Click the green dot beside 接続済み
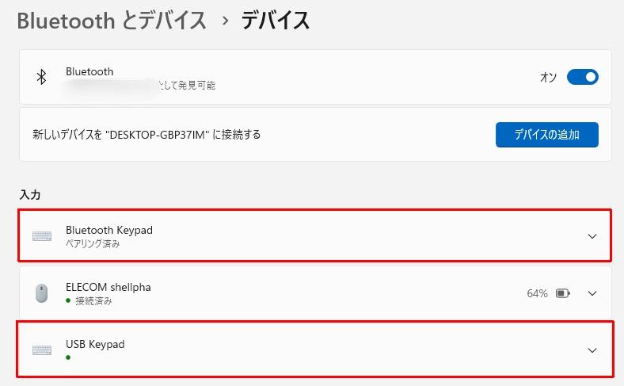This screenshot has width=624, height=386. [68, 301]
